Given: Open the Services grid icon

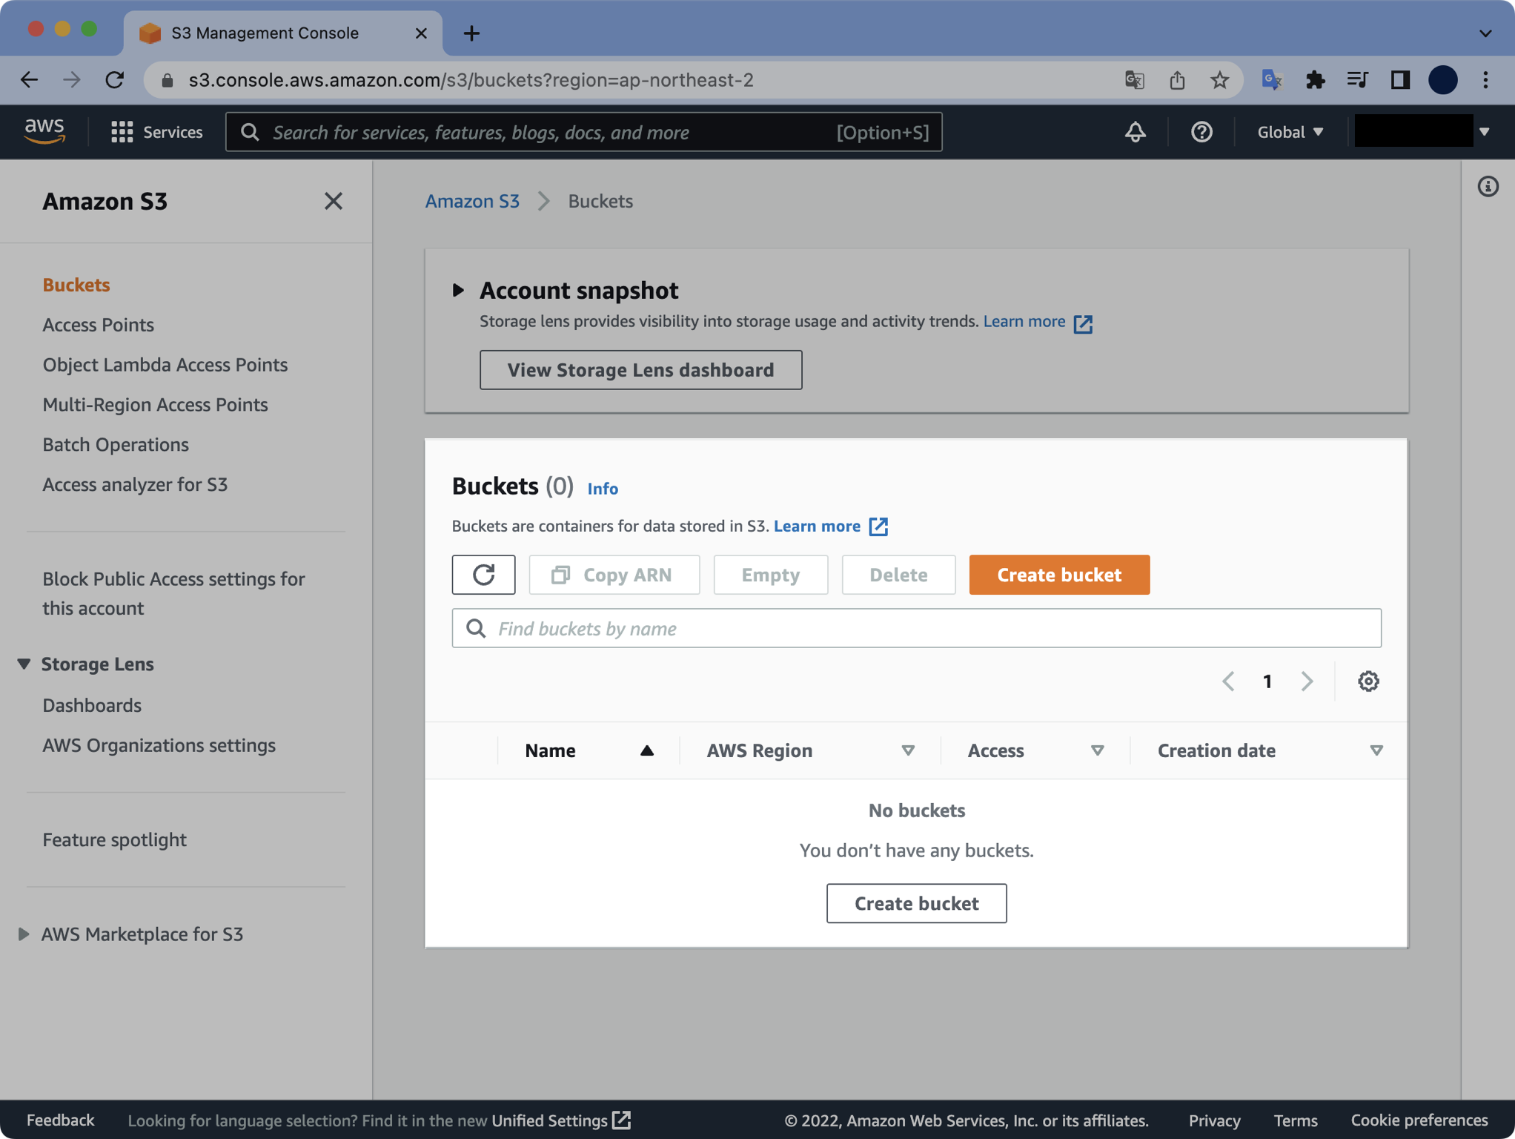Looking at the screenshot, I should click(x=123, y=132).
